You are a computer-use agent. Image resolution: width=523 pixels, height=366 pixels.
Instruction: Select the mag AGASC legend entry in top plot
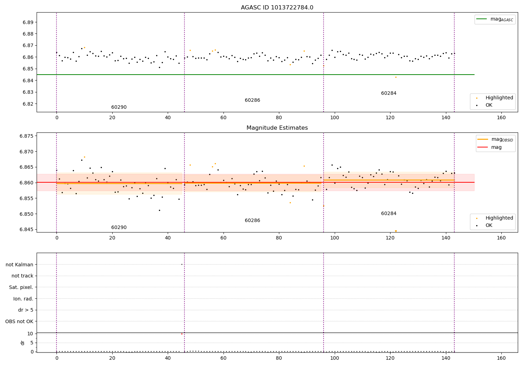click(x=495, y=19)
